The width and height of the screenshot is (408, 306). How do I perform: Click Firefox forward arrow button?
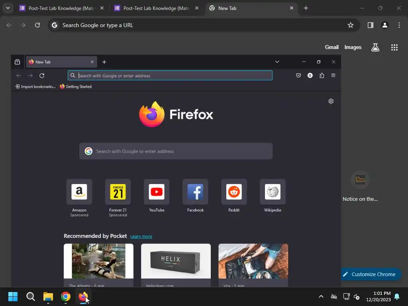coord(30,75)
